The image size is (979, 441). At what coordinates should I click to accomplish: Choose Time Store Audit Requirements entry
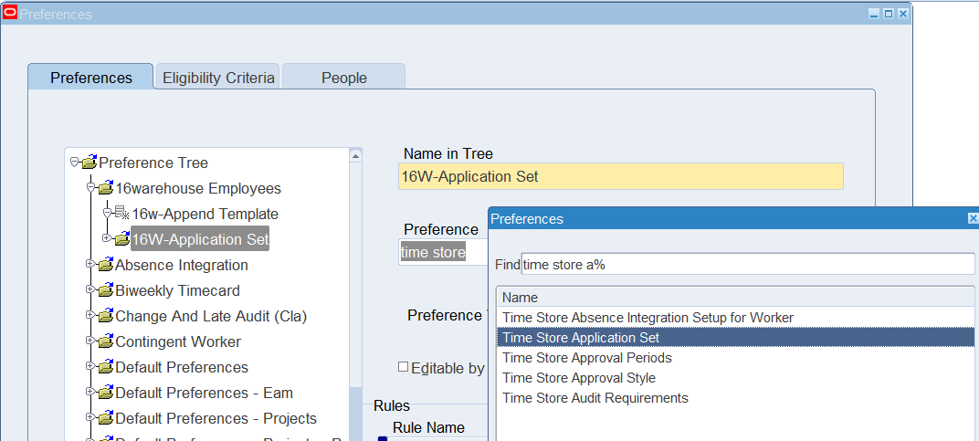595,398
